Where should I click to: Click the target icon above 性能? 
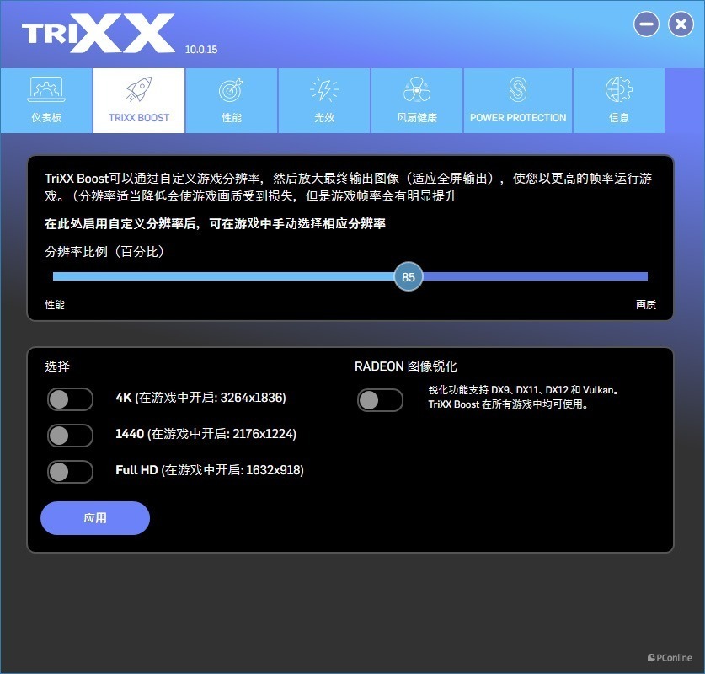tap(231, 89)
